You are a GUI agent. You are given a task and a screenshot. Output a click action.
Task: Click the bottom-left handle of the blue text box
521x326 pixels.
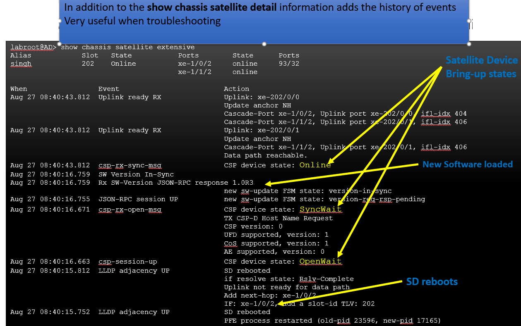click(x=60, y=44)
